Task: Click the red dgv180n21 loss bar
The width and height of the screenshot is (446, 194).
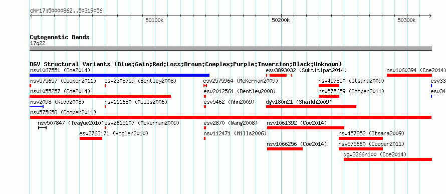Action: (311, 107)
